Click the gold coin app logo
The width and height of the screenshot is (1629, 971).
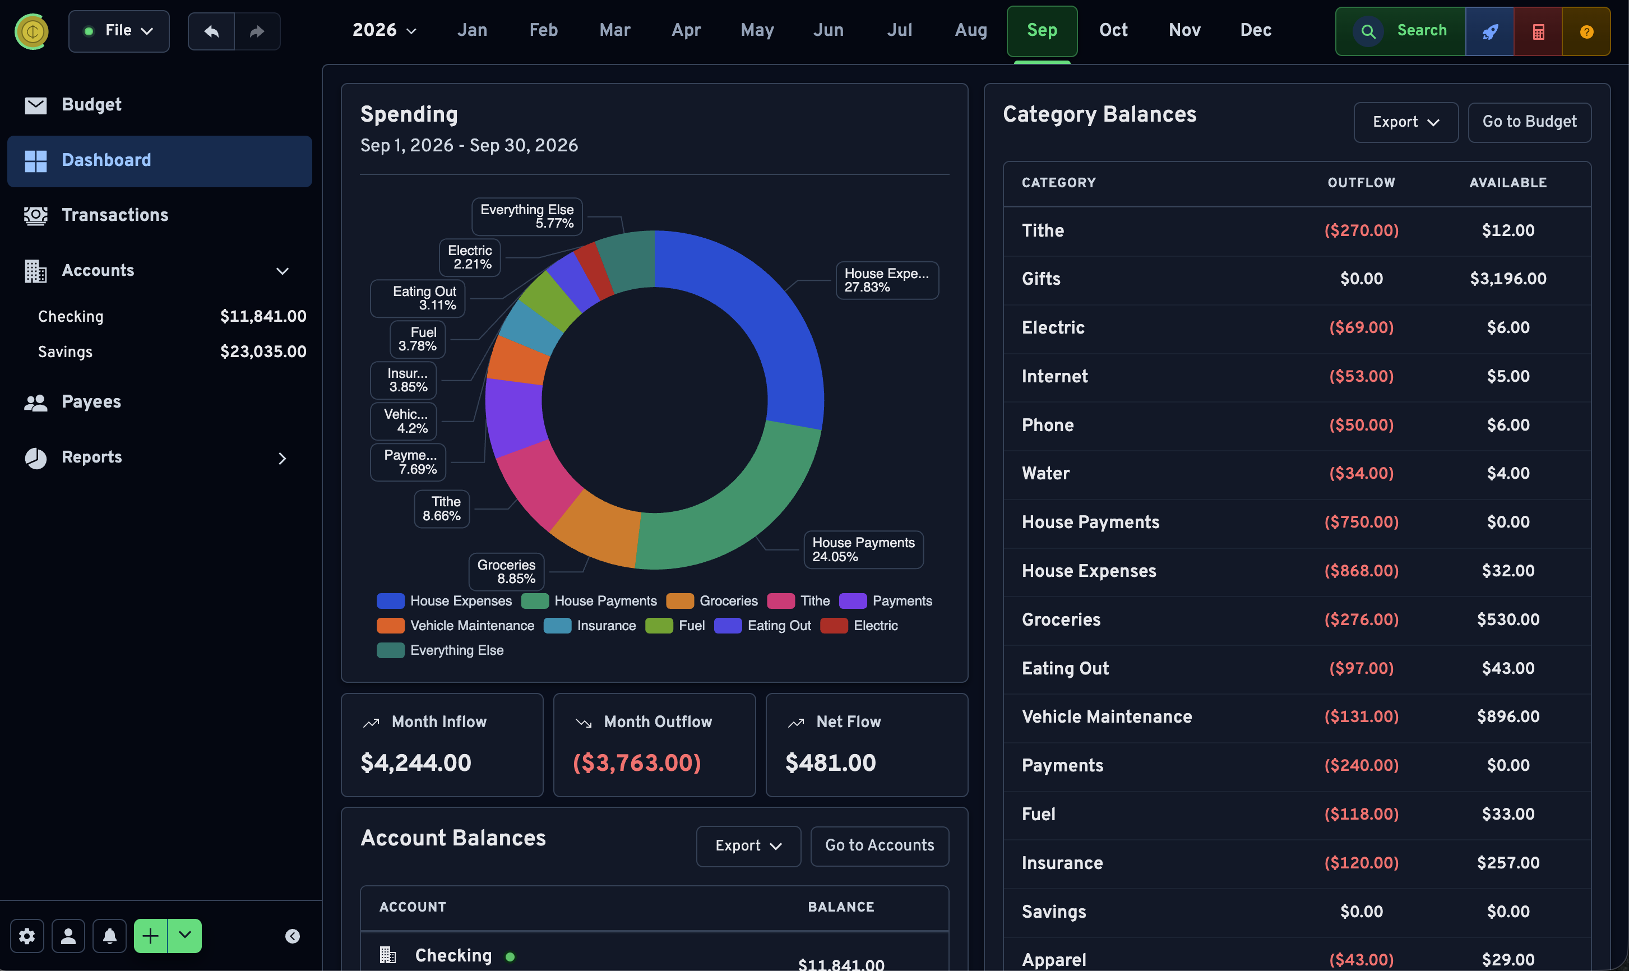pos(32,31)
